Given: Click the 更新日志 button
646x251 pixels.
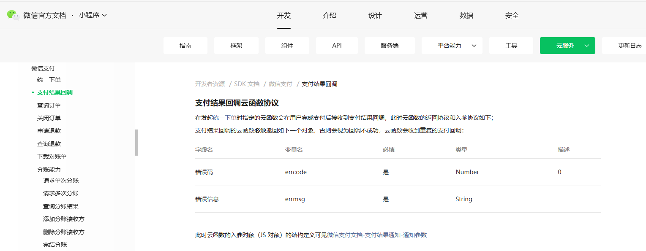Looking at the screenshot, I should pyautogui.click(x=624, y=46).
